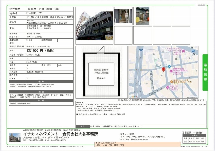Image resolution: width=215 pixels, height=151 pixels.
Task: Click the red location pin on the map
Action: 164,70
